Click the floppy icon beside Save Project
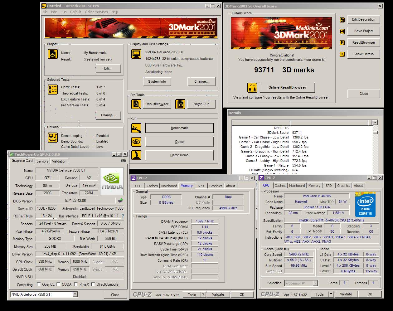This screenshot has width=393, height=311. (x=342, y=32)
